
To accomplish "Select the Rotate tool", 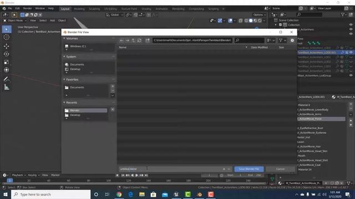I will point(7,54).
